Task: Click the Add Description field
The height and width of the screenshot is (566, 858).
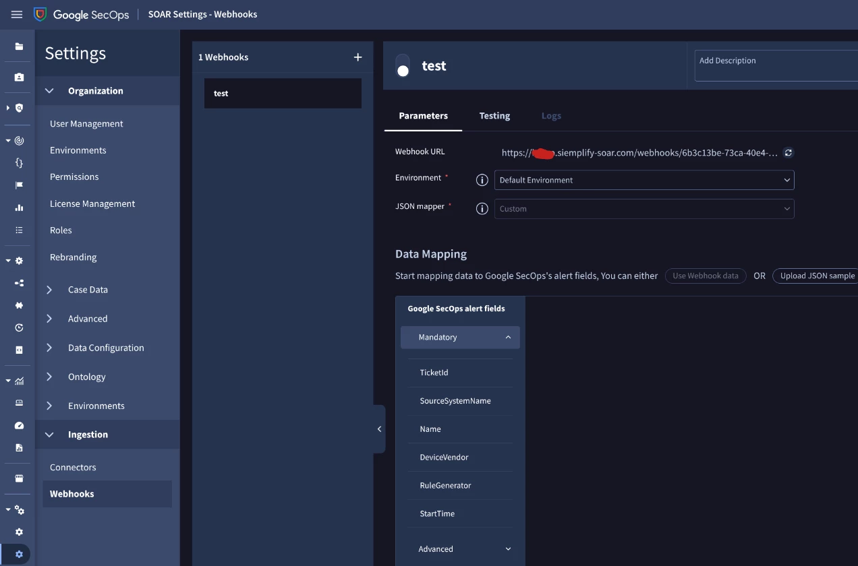Action: (776, 65)
